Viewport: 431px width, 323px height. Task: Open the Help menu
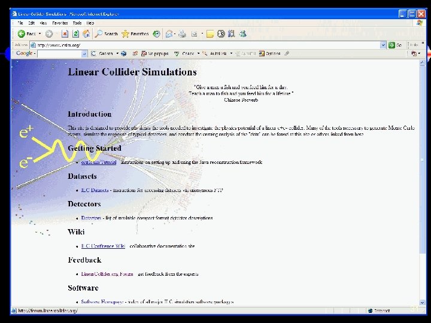90,23
